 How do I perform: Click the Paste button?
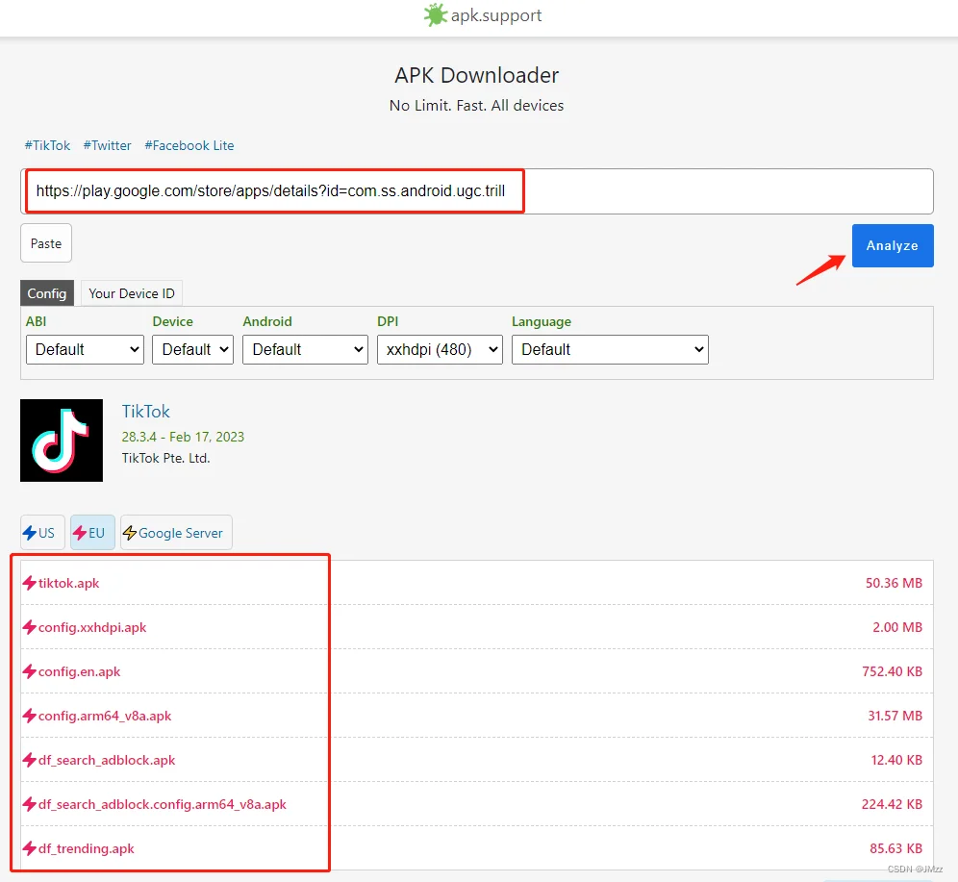coord(46,243)
